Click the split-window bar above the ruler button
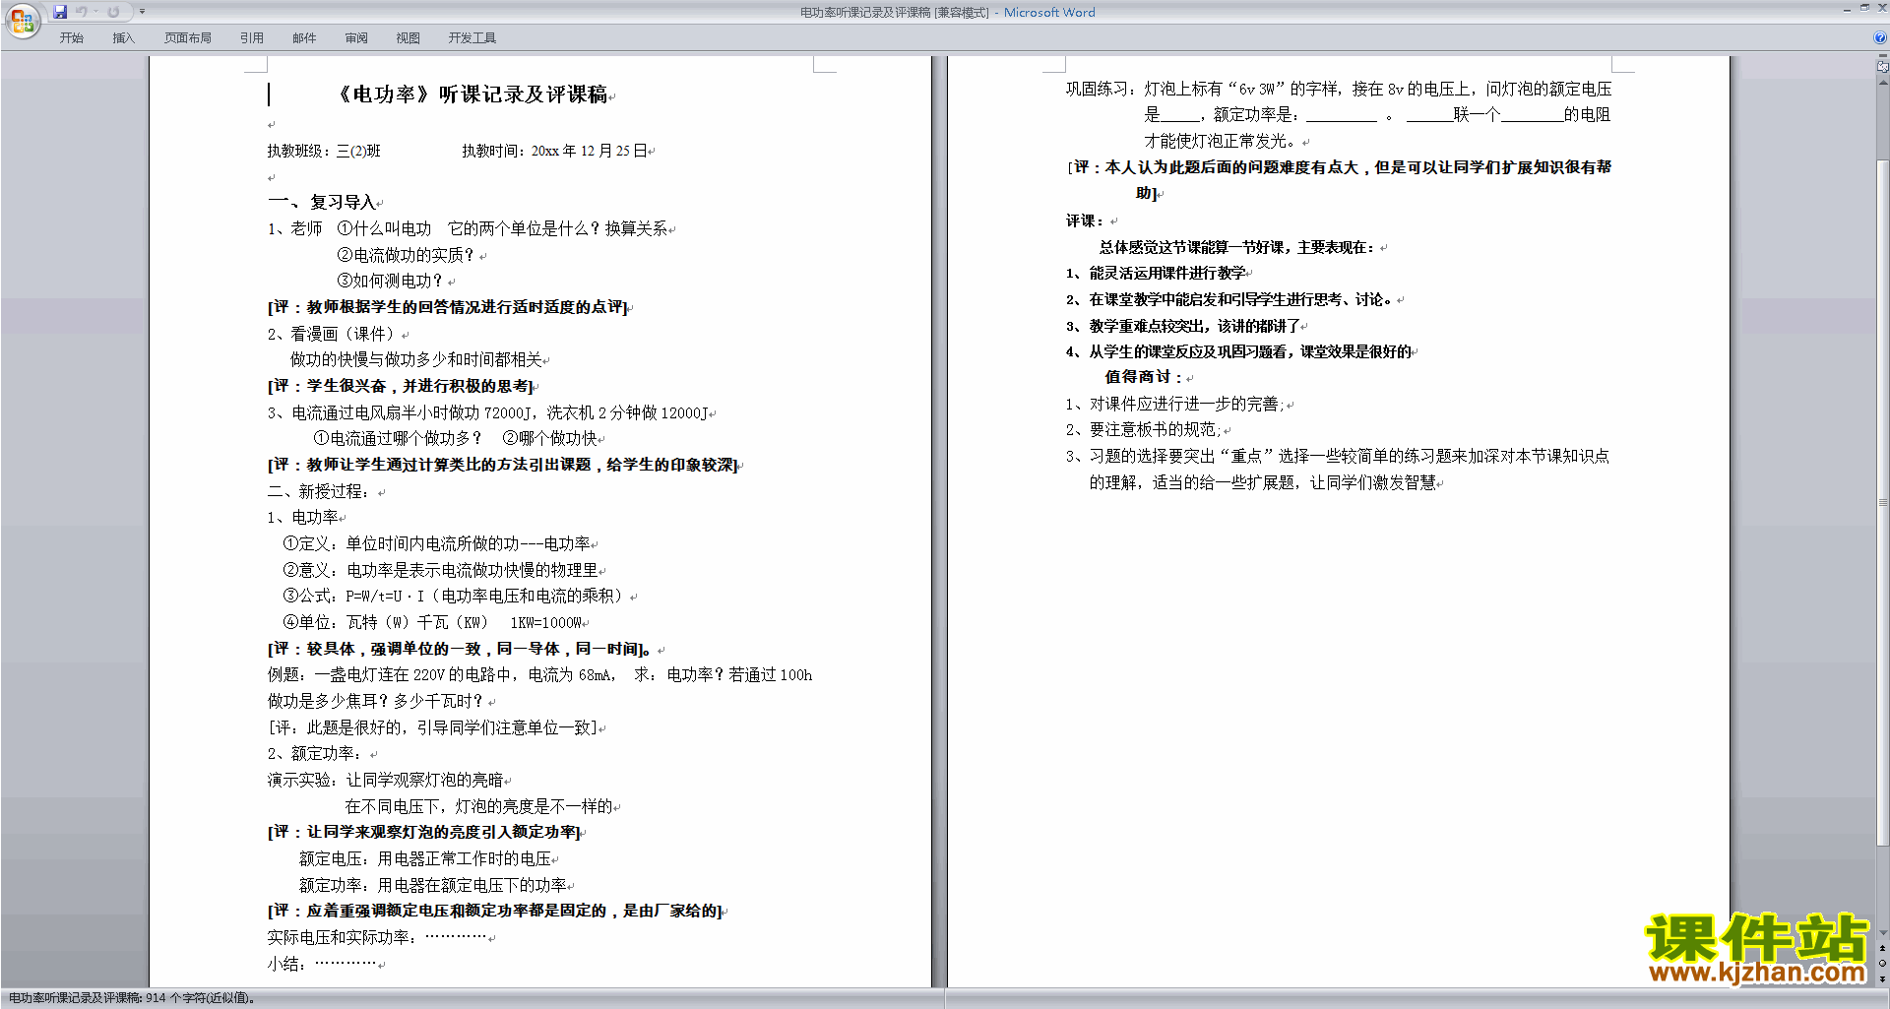Image resolution: width=1890 pixels, height=1009 pixels. pos(1882,57)
